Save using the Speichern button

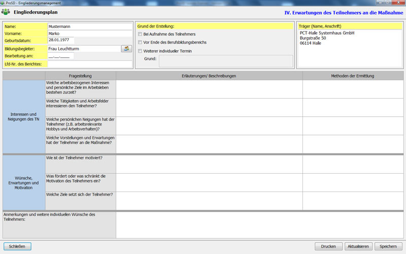point(388,246)
